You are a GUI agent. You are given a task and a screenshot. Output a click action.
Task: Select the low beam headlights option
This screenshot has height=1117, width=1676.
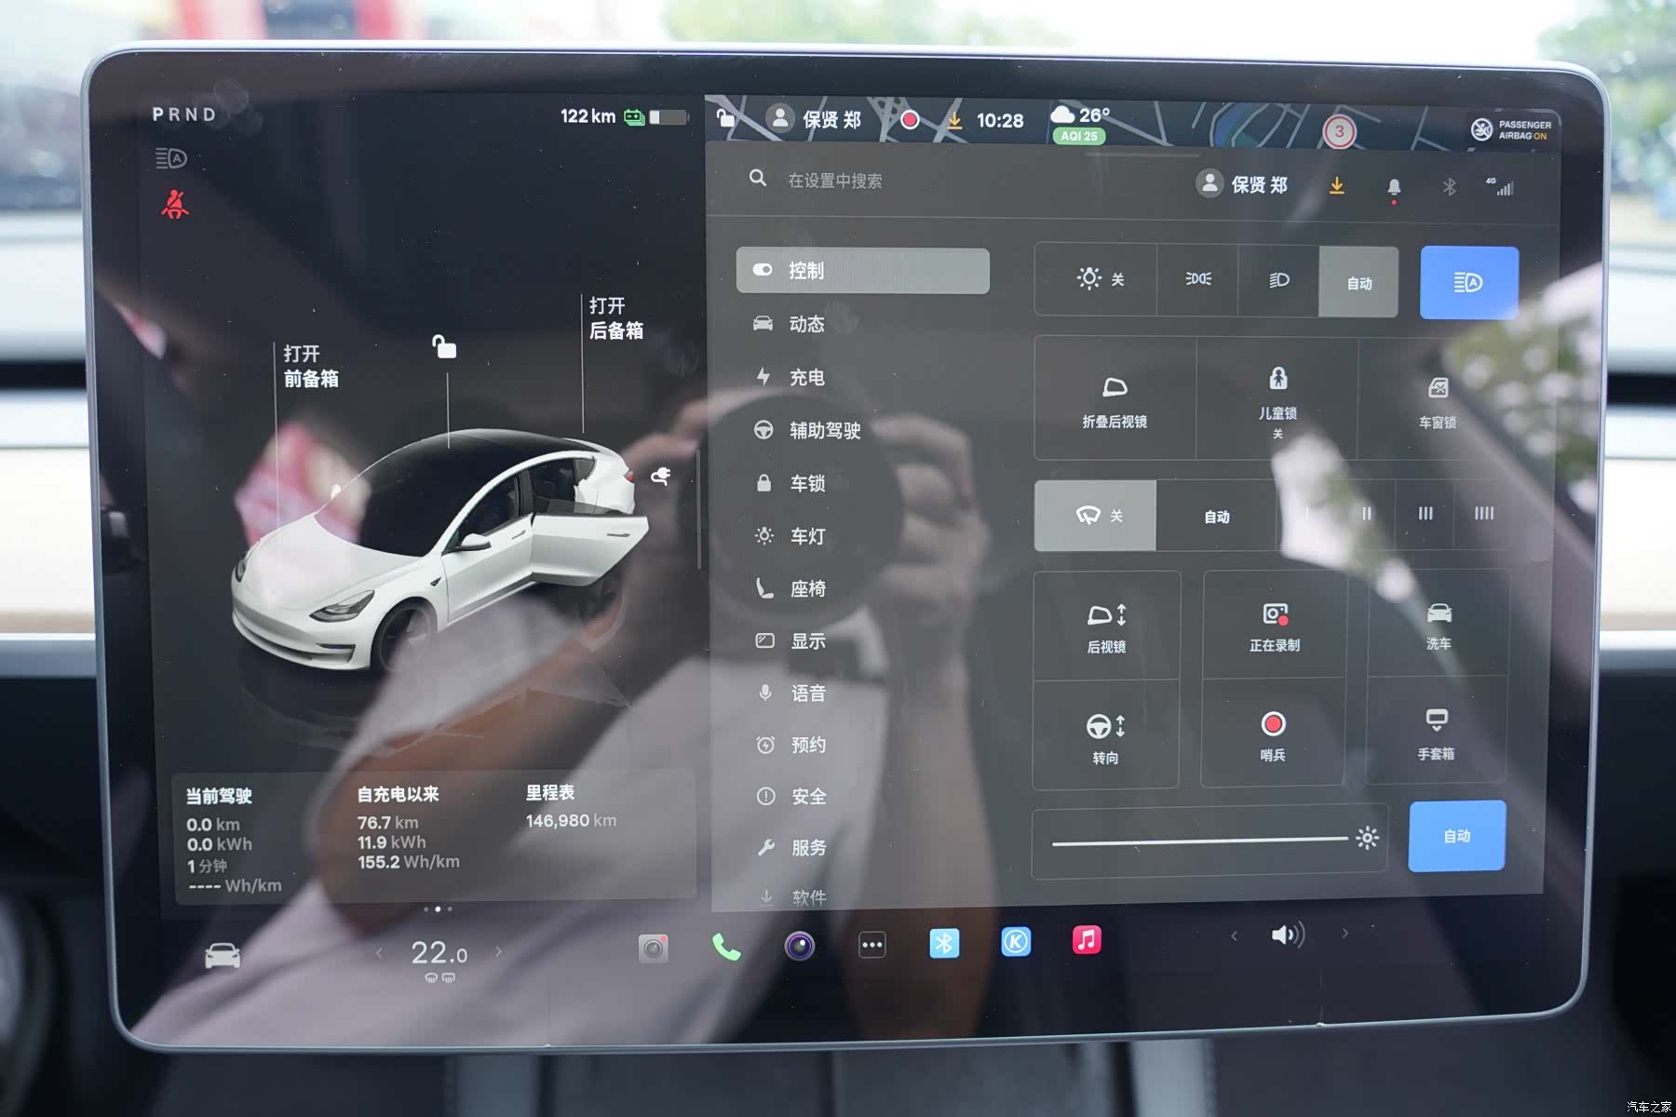1279,280
